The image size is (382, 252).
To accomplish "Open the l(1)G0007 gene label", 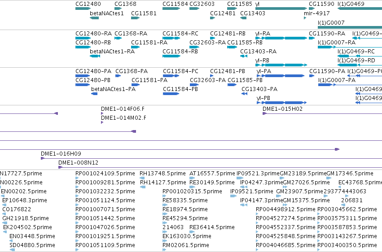I will coord(331,22).
